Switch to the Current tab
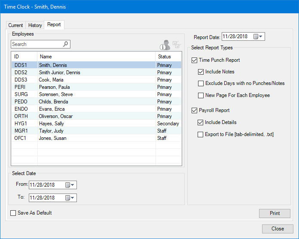The height and width of the screenshot is (239, 299). [16, 25]
